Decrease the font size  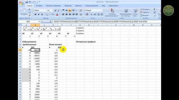(x=58, y=11)
